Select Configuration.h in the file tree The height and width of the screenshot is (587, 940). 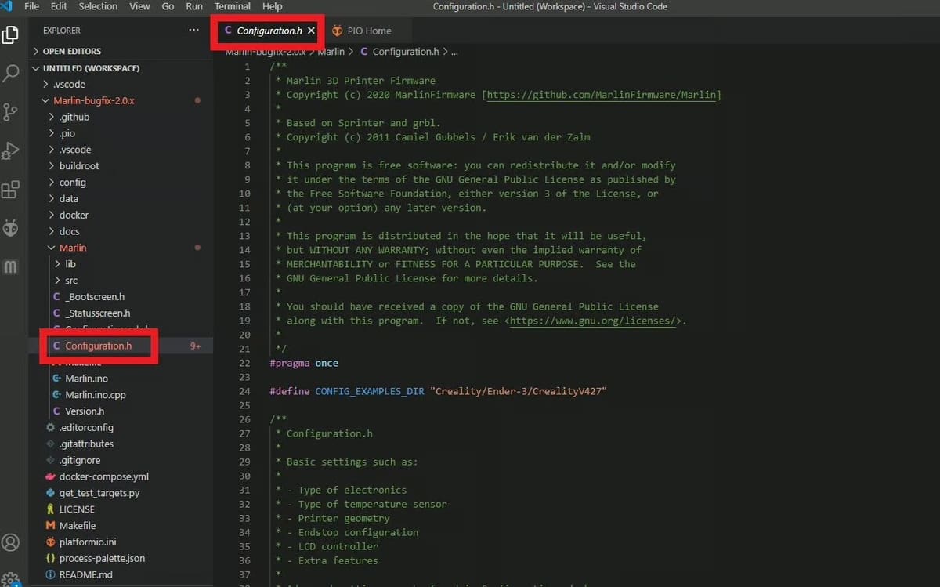pyautogui.click(x=98, y=346)
